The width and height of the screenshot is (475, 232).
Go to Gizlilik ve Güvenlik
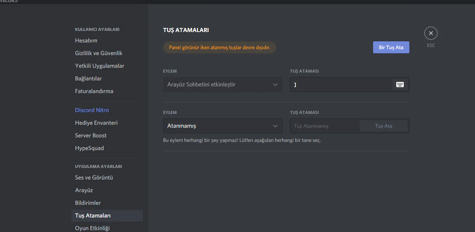pyautogui.click(x=99, y=53)
